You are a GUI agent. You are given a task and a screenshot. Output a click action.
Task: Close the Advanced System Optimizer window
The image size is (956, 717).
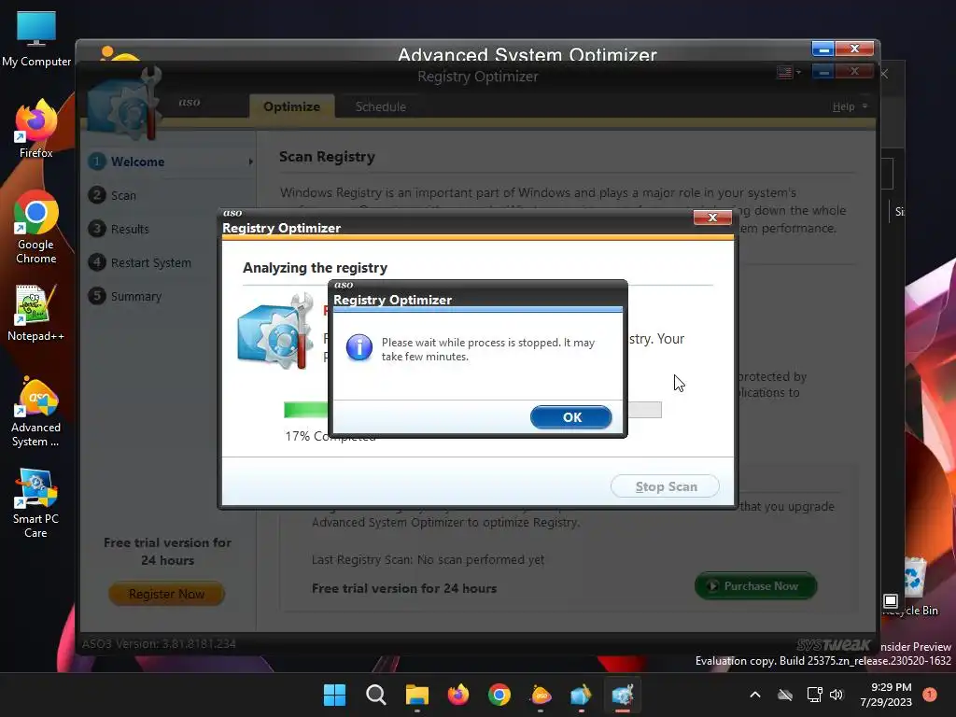[x=854, y=49]
